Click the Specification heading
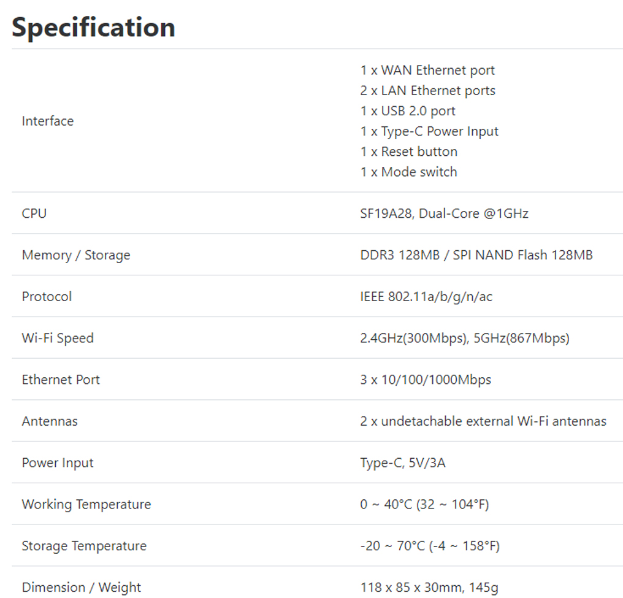 (93, 28)
